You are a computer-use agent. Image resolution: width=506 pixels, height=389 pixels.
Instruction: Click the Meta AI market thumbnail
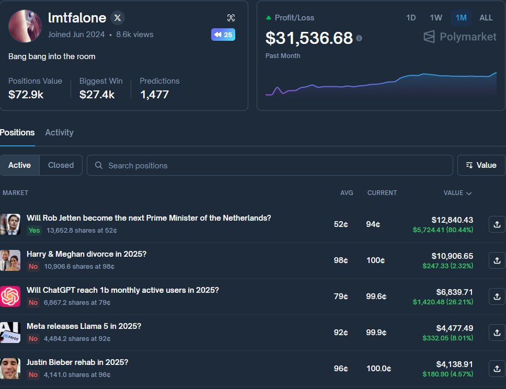tap(10, 333)
